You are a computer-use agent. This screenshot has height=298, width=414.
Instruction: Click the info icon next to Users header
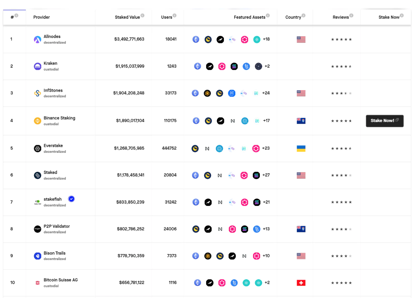[175, 15]
